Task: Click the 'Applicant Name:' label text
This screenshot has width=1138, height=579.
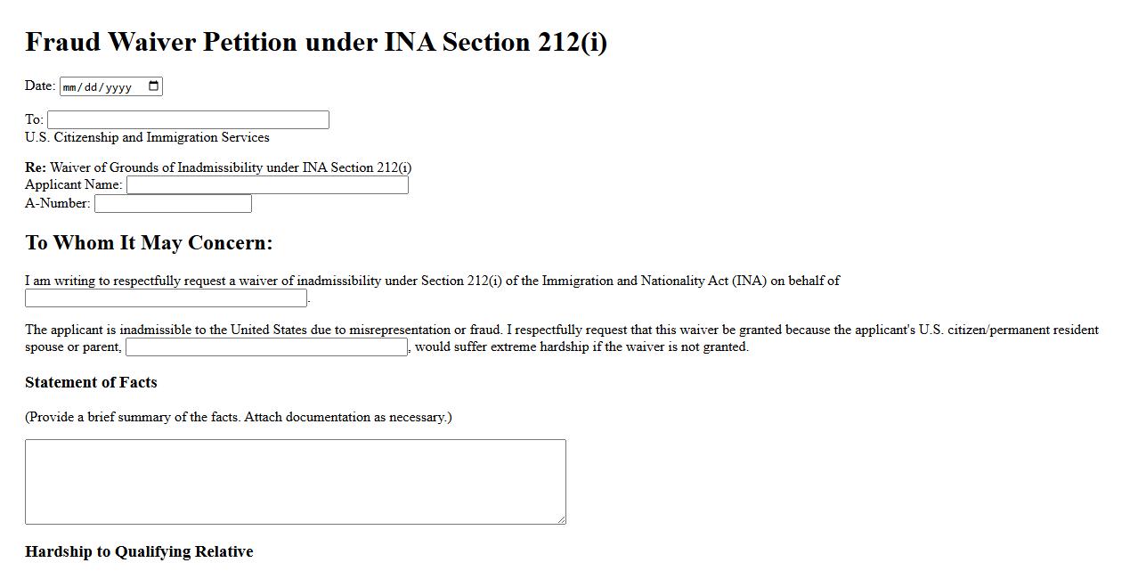Action: click(74, 185)
